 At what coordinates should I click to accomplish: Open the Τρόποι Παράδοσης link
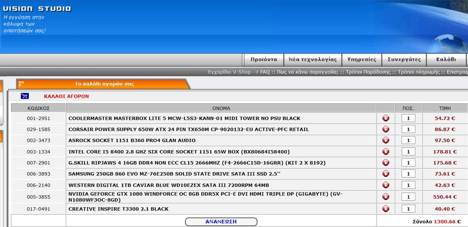pos(368,72)
